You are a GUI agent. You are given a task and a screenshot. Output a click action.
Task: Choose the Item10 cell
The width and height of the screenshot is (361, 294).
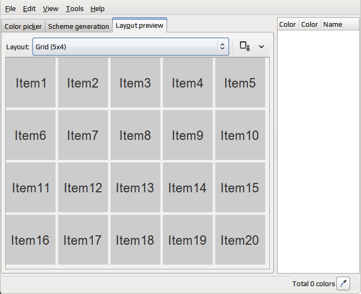tap(240, 135)
